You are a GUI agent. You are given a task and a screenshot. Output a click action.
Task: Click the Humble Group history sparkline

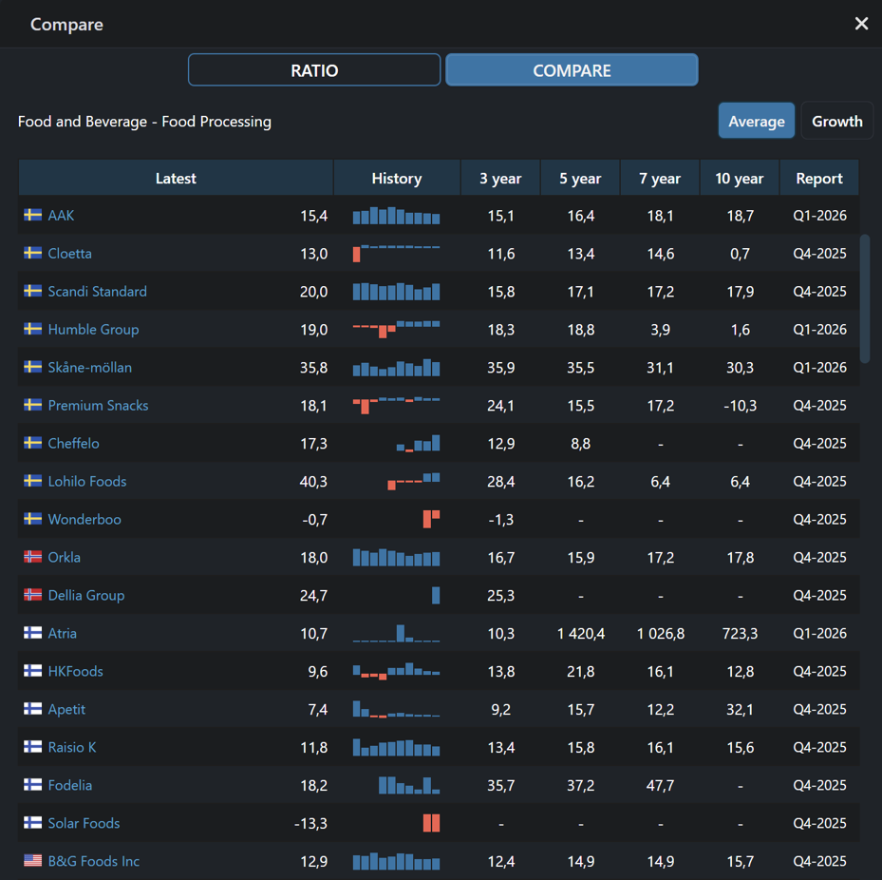pyautogui.click(x=397, y=330)
